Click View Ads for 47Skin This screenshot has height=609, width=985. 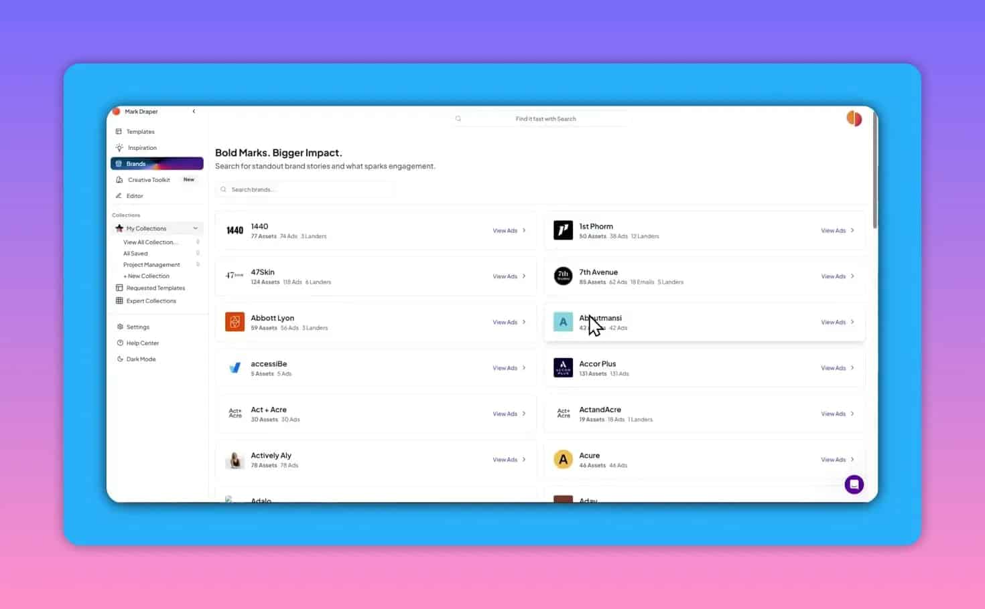point(509,276)
